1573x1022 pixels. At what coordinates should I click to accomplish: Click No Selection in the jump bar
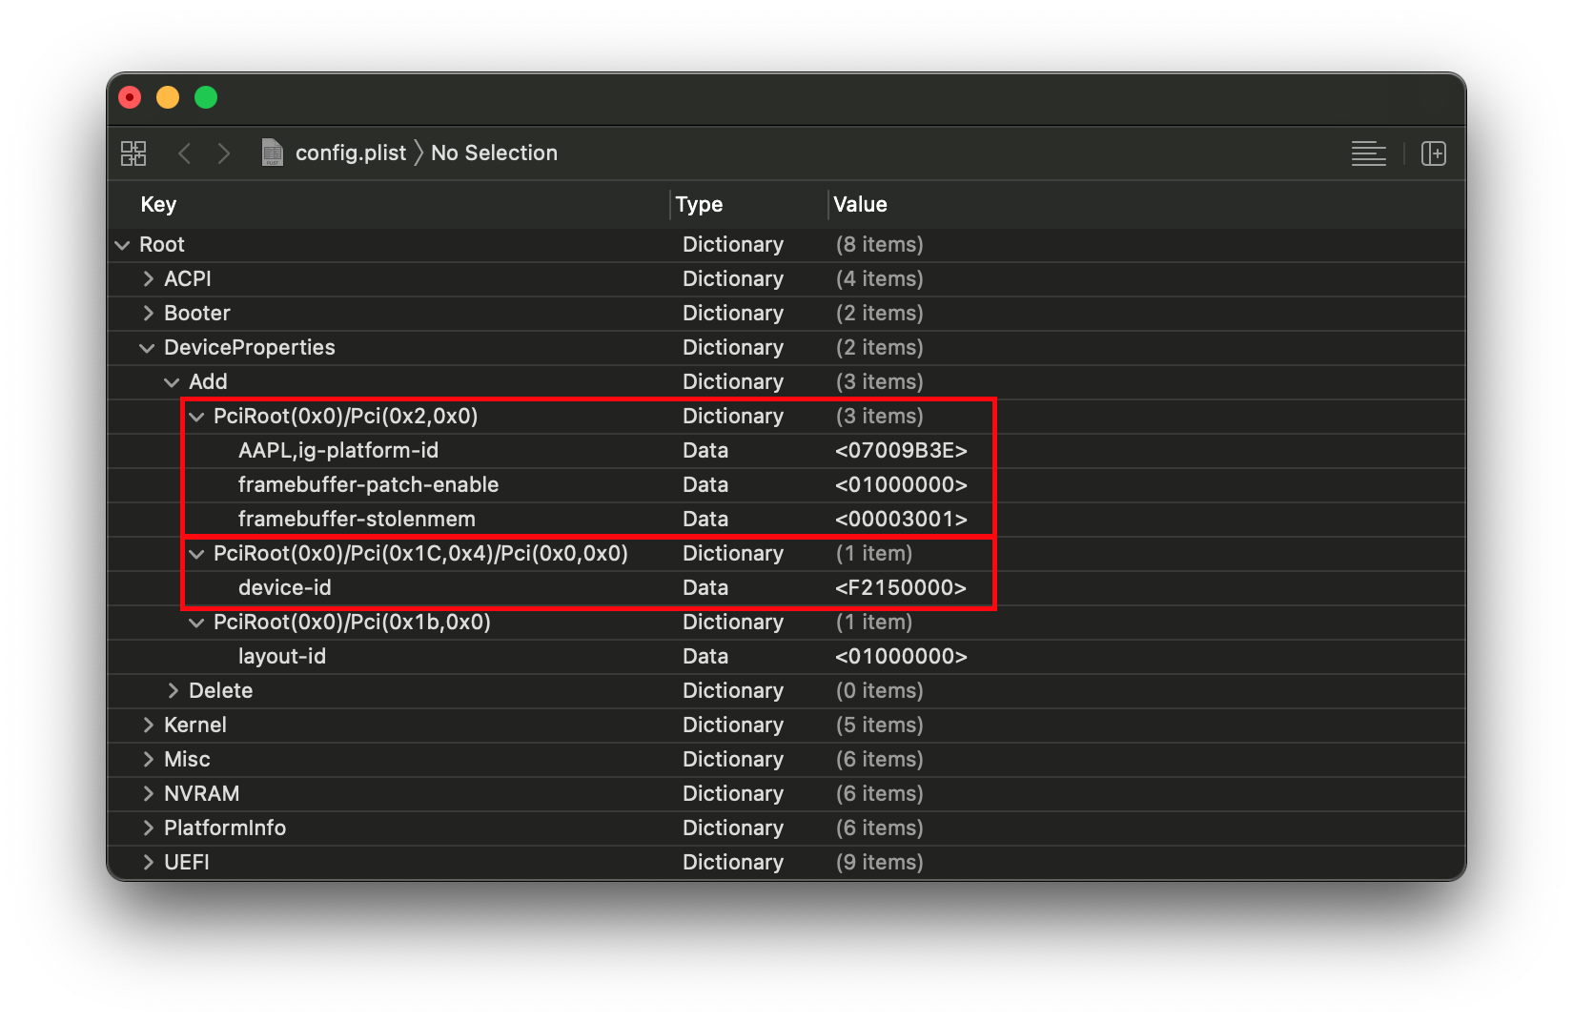point(494,153)
